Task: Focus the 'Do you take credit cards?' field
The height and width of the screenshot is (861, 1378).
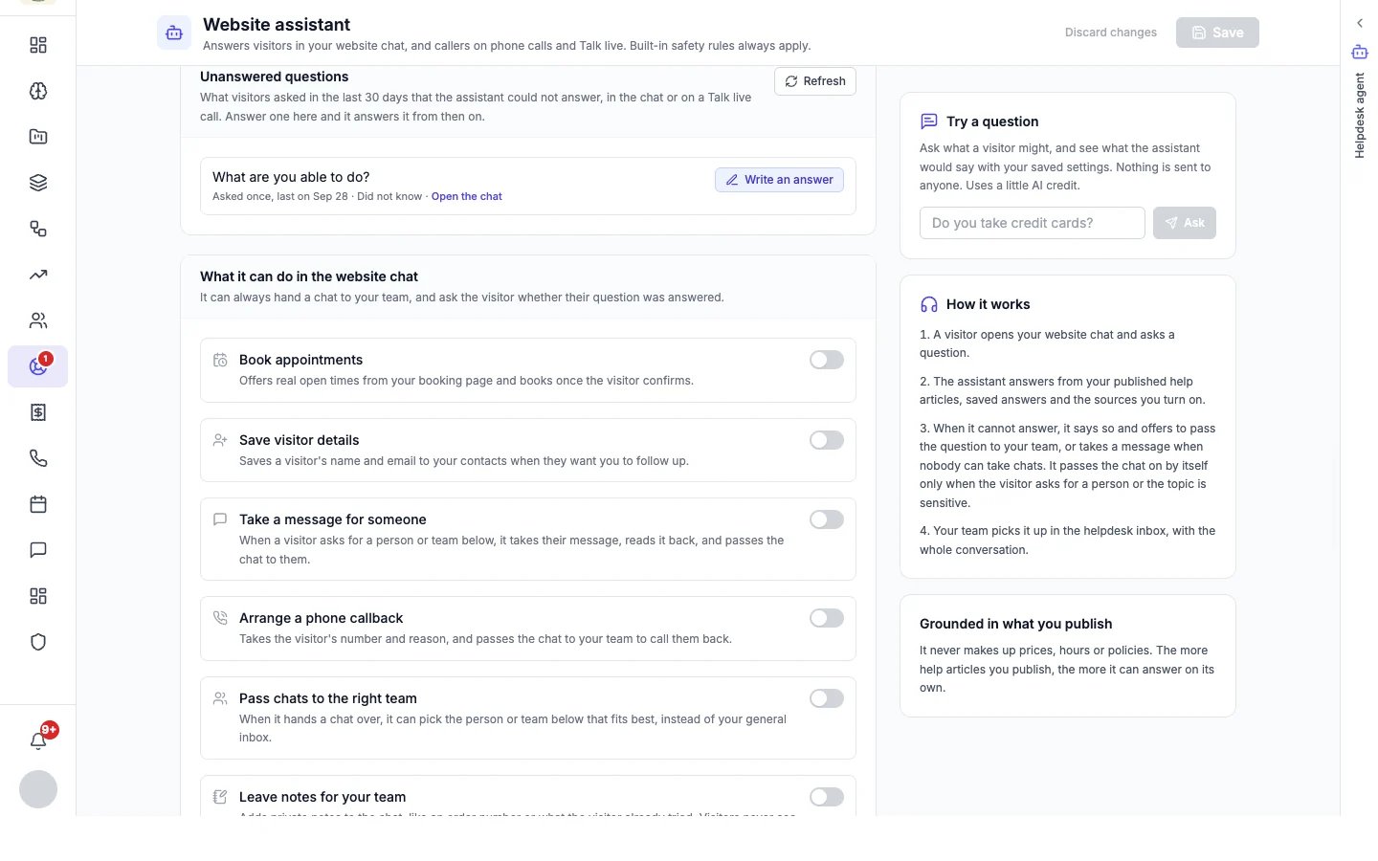Action: tap(1032, 223)
